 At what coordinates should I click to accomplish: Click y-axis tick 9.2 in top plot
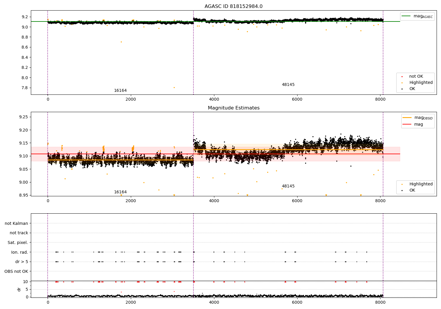25,17
